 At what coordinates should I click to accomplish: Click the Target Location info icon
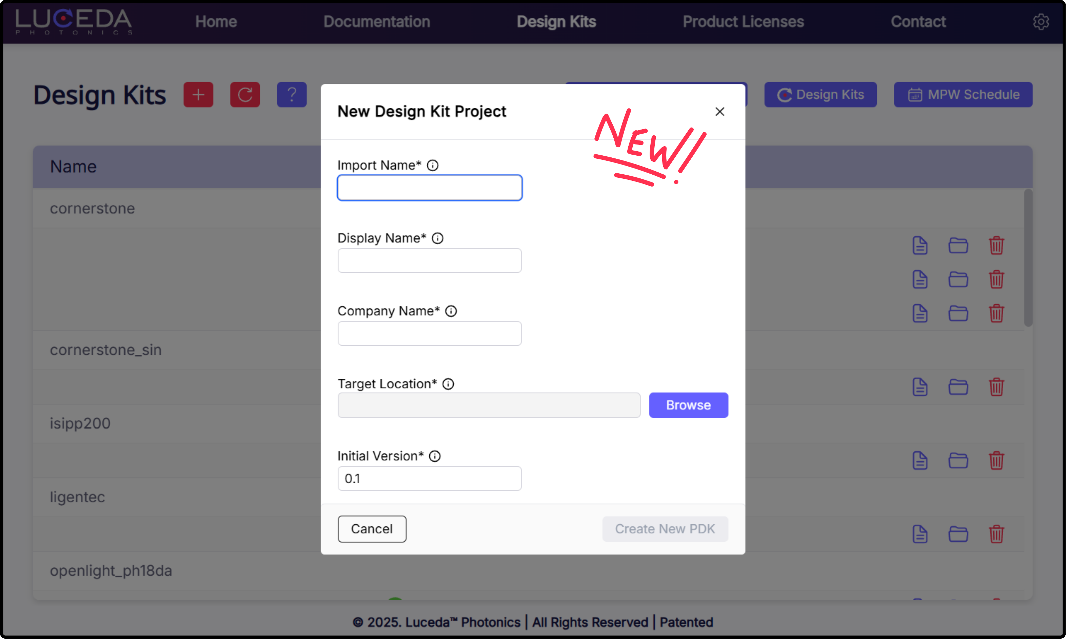tap(448, 384)
